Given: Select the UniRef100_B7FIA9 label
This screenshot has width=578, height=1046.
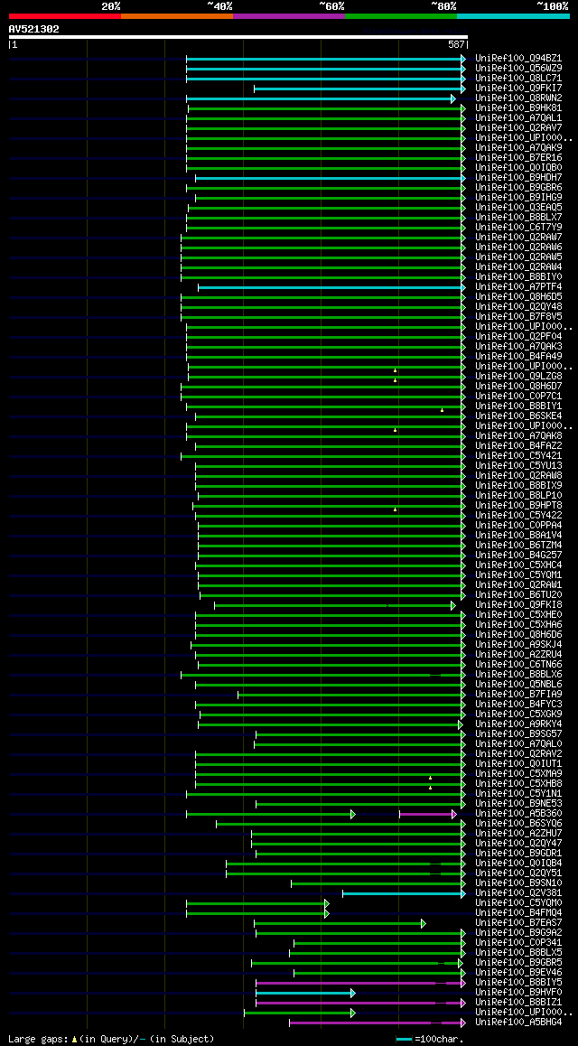Looking at the screenshot, I should pyautogui.click(x=518, y=695).
